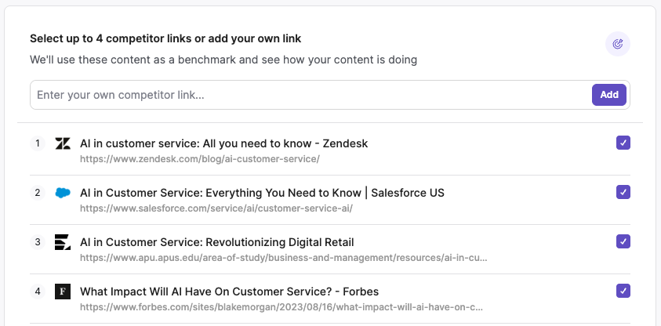
Task: Open the Forbes article title
Action: [x=229, y=292]
